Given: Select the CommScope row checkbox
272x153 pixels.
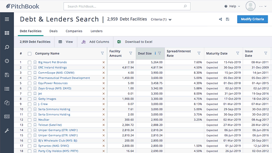Looking at the screenshot, I should pos(30,73).
